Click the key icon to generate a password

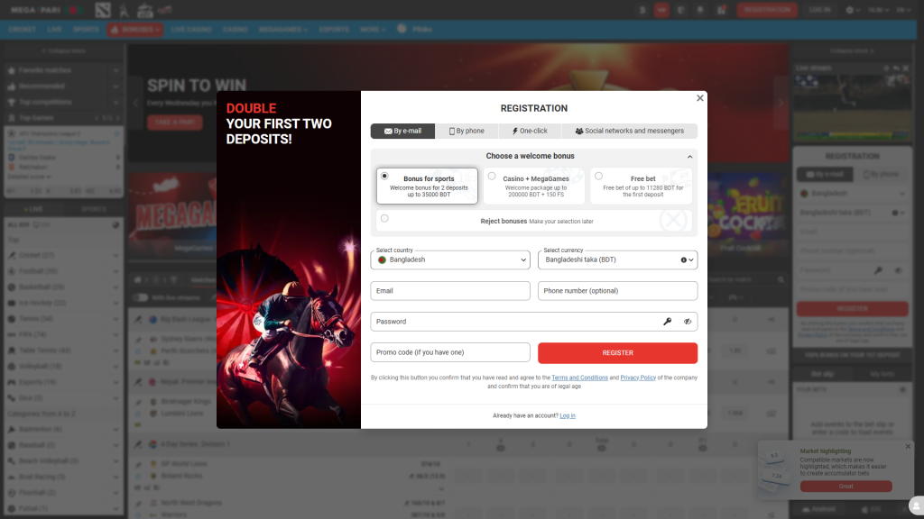(x=670, y=322)
